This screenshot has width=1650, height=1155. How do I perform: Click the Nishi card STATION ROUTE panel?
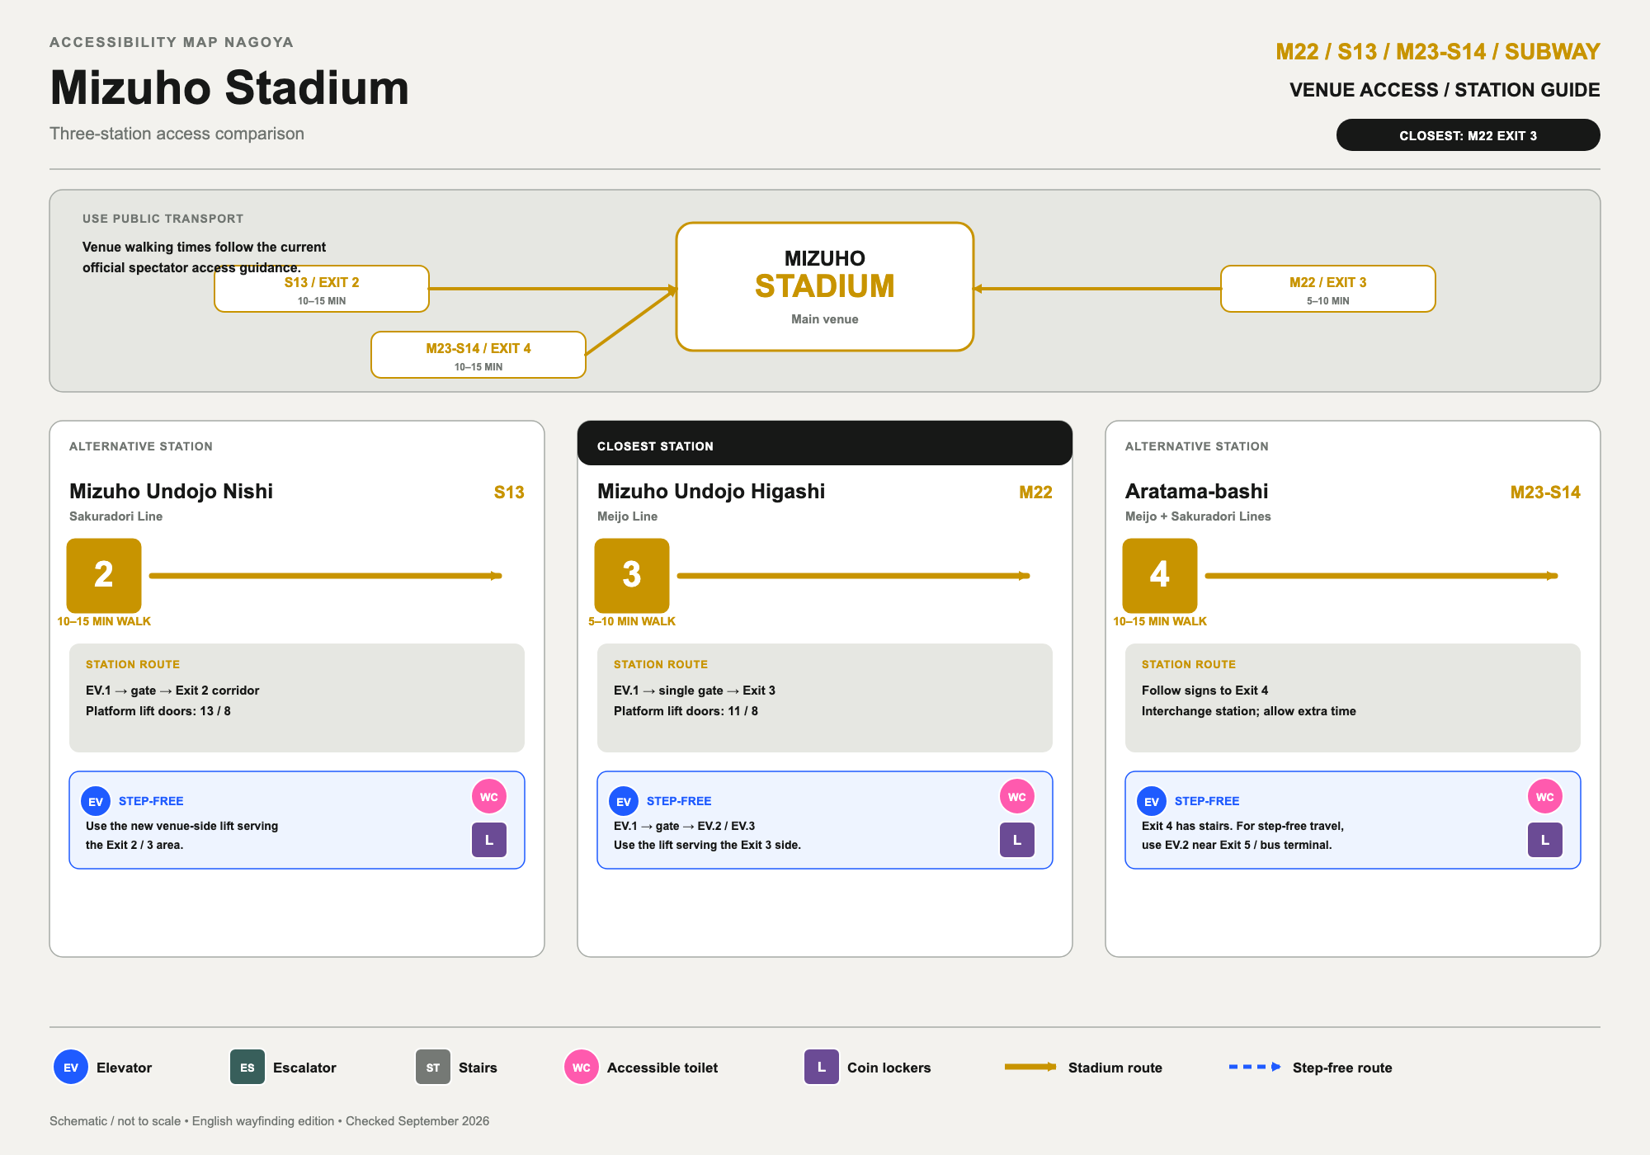pos(297,698)
